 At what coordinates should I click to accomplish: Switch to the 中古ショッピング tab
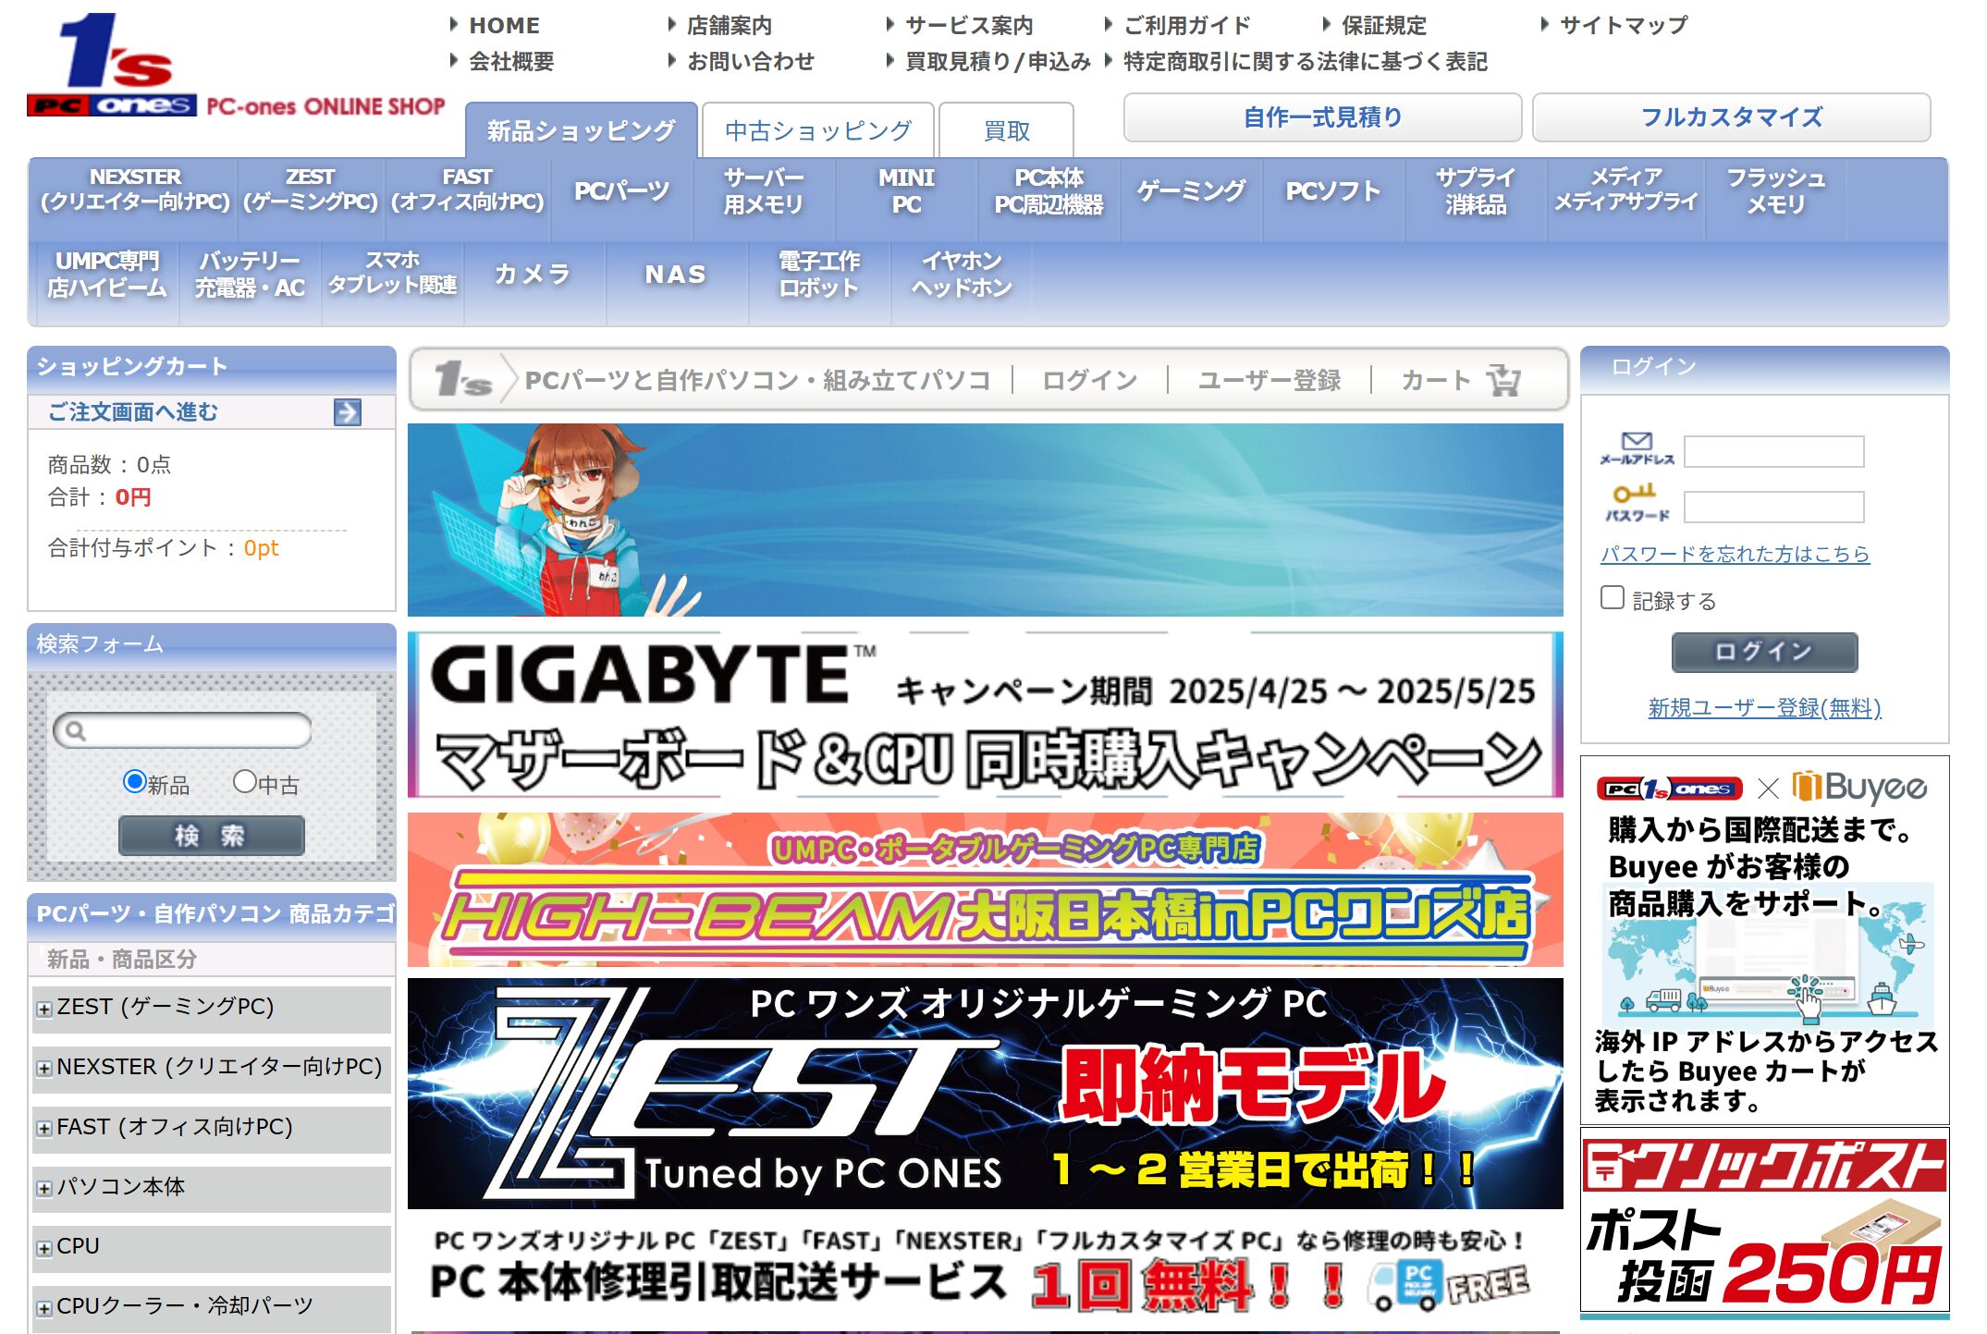pos(818,130)
